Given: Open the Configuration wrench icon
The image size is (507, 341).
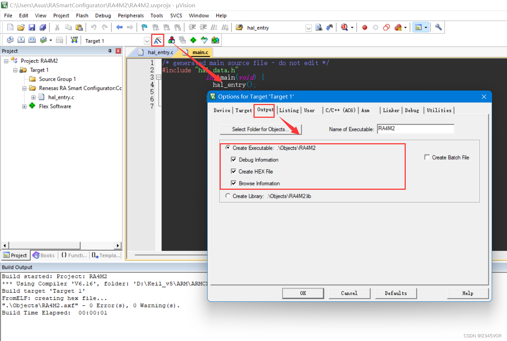Looking at the screenshot, I should point(439,27).
